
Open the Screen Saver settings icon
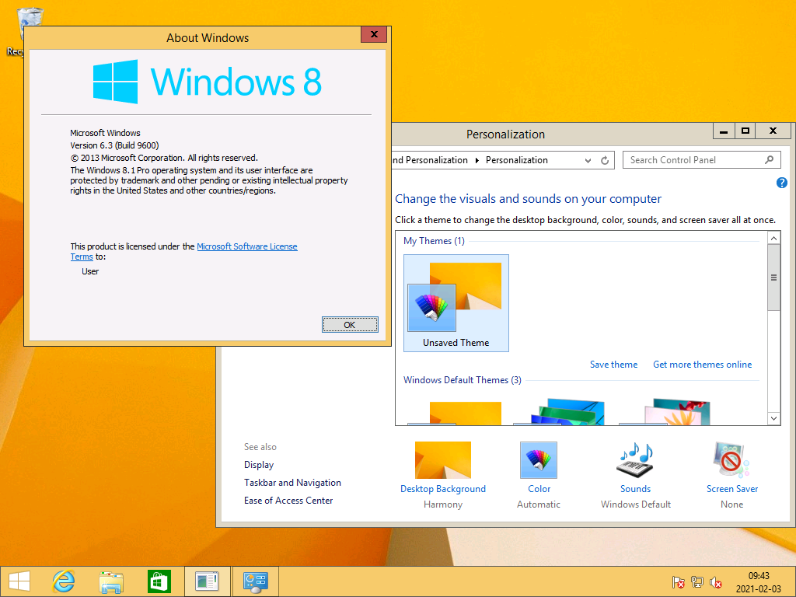pyautogui.click(x=731, y=459)
